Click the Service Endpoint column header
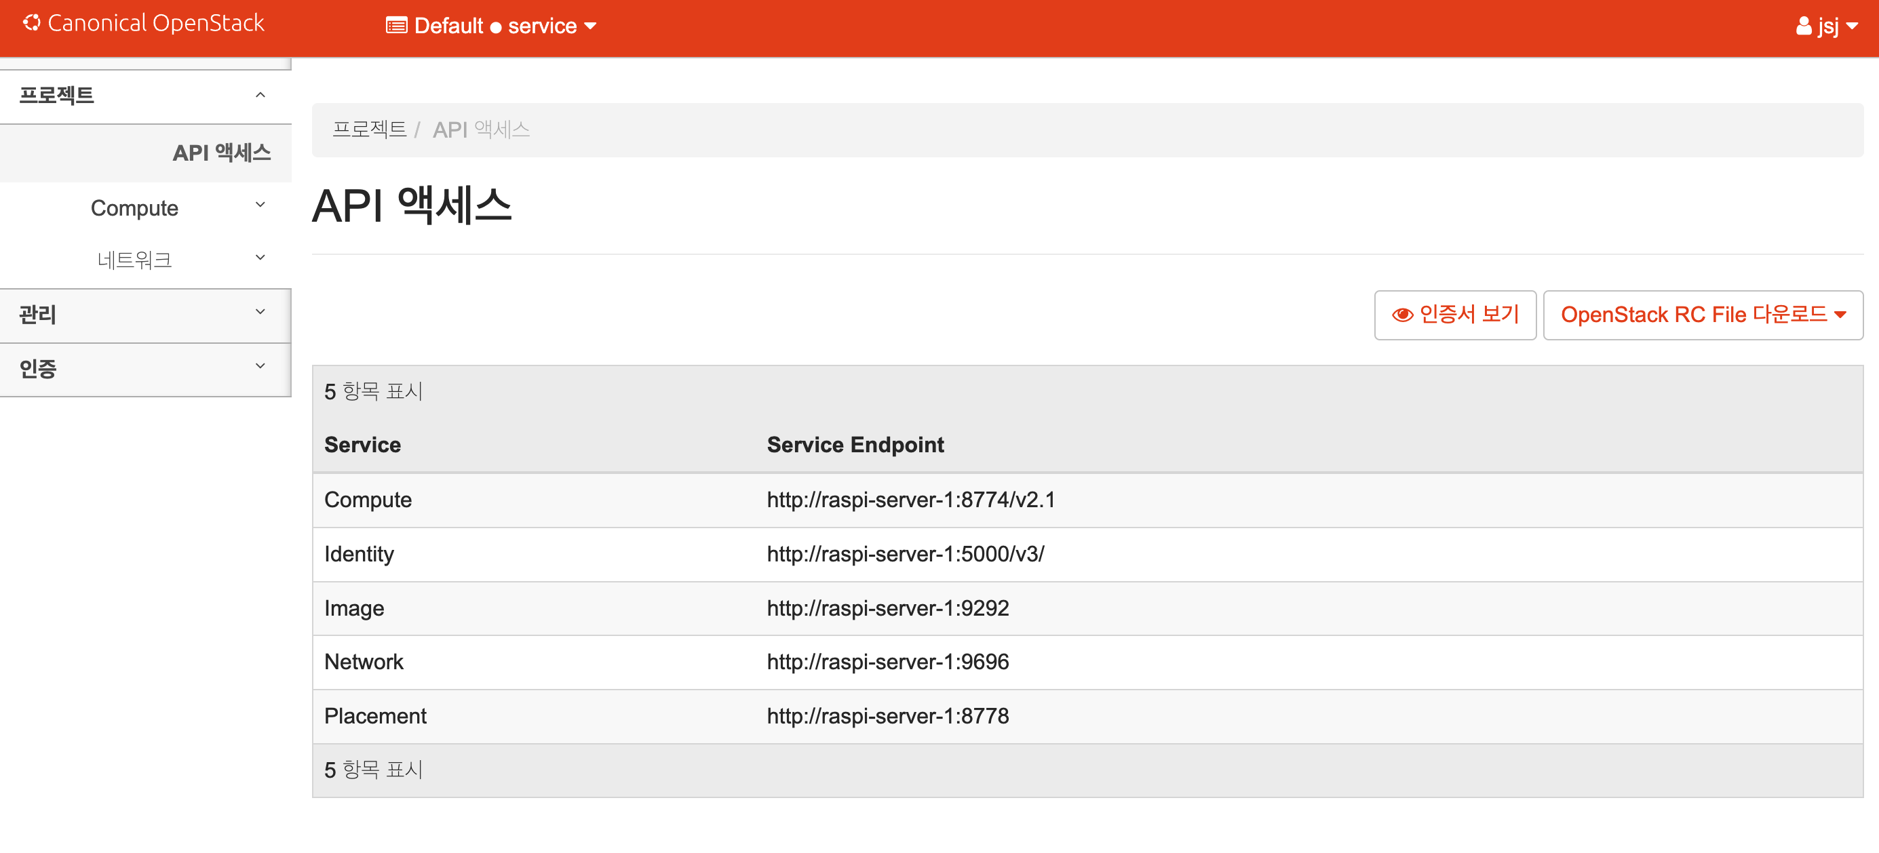Image resolution: width=1879 pixels, height=853 pixels. (855, 445)
